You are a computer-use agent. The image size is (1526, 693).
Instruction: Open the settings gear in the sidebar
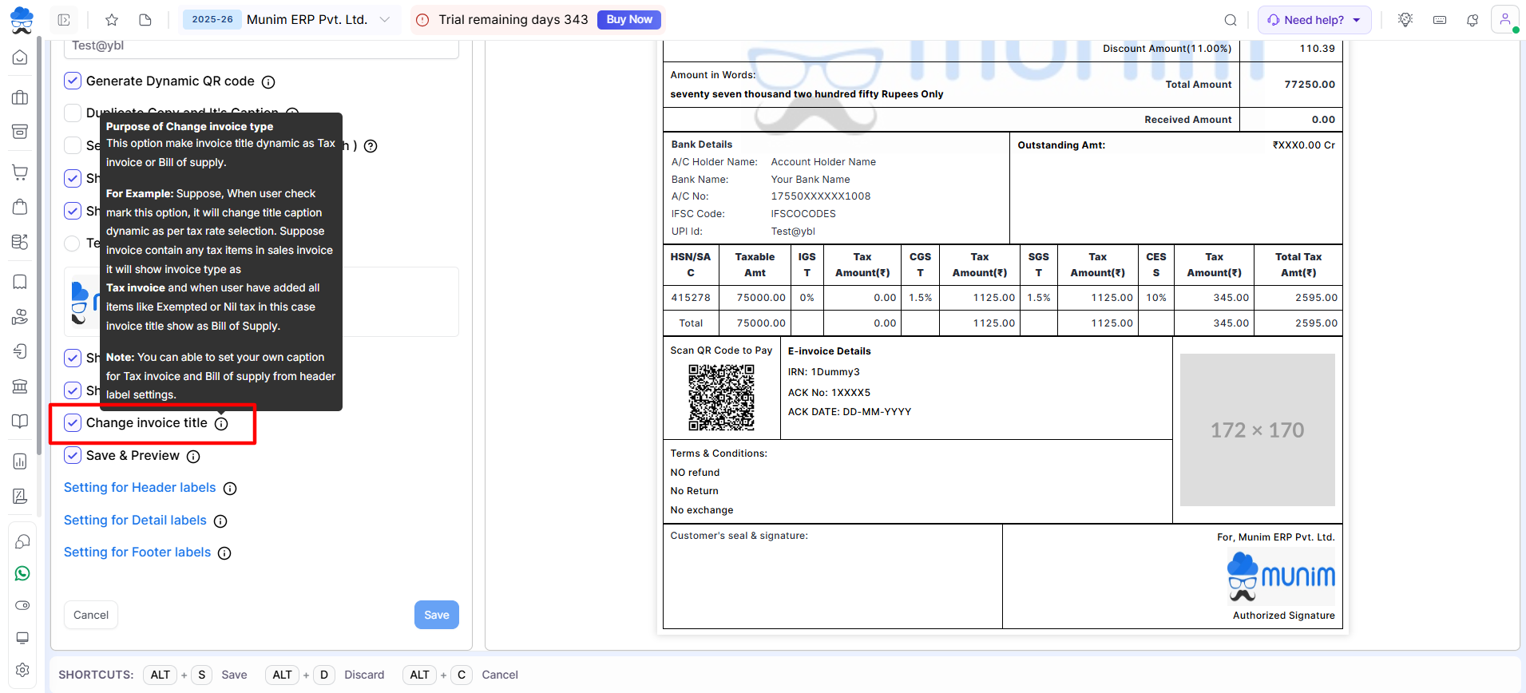tap(22, 670)
